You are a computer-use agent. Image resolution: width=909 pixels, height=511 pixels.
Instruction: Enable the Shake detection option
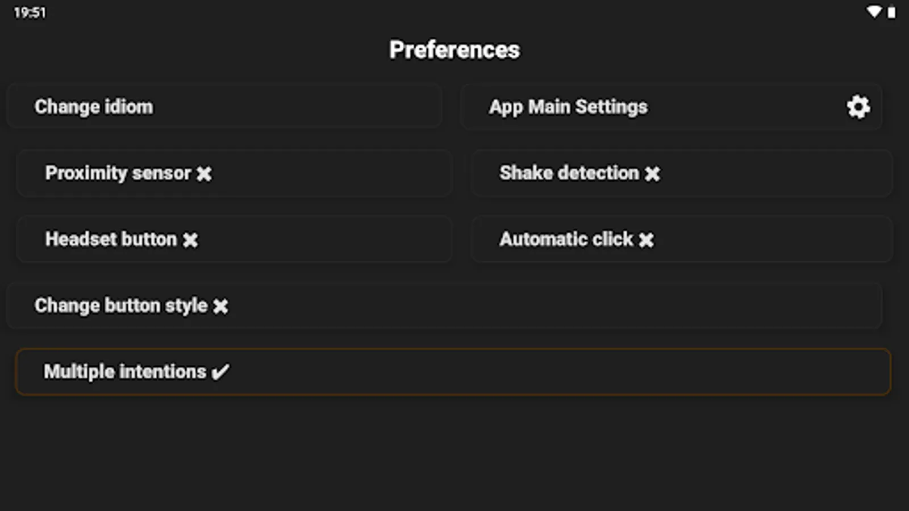click(681, 173)
